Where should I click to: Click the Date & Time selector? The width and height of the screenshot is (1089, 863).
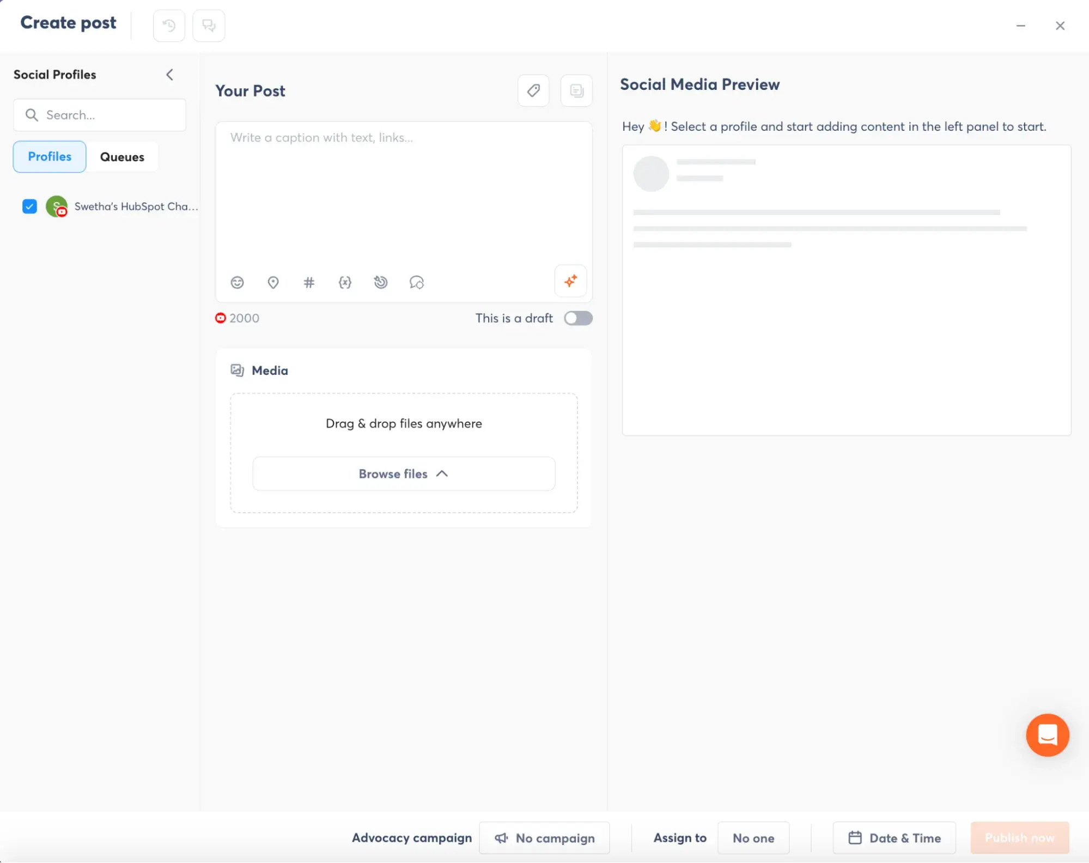click(893, 837)
